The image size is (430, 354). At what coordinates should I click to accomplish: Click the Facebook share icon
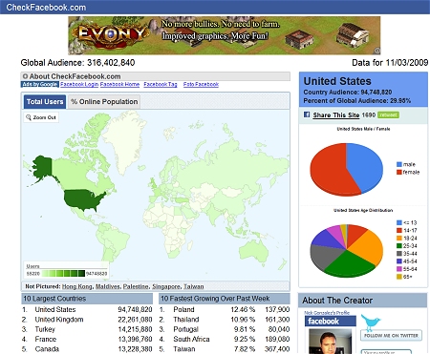click(307, 115)
